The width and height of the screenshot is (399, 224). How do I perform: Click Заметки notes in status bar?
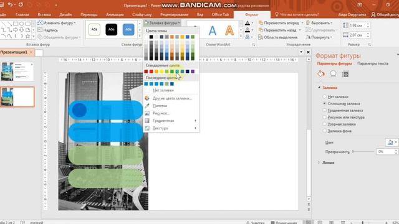(x=256, y=222)
